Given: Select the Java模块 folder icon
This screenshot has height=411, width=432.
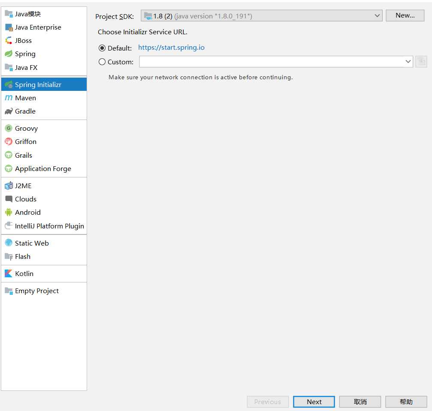Looking at the screenshot, I should click(x=9, y=14).
